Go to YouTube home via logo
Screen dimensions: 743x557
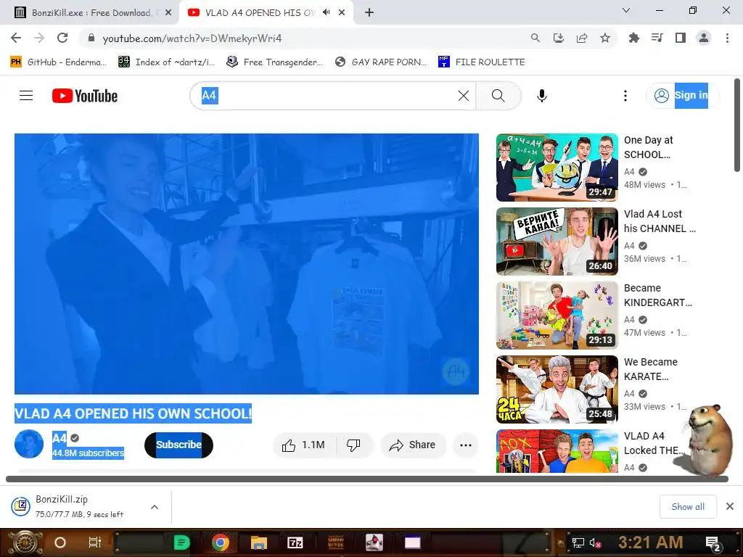(85, 96)
